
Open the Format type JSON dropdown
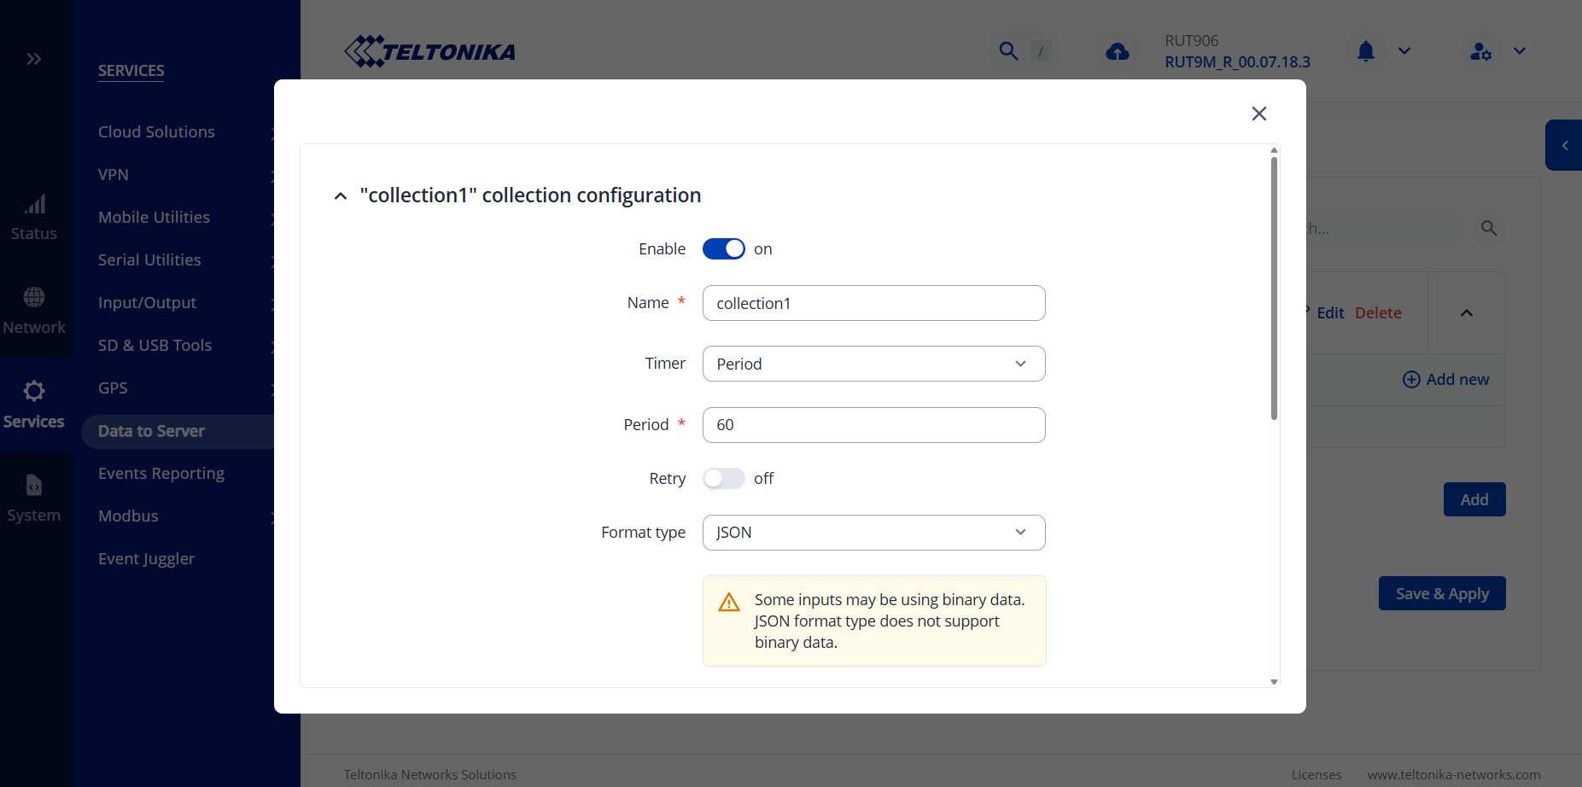[x=873, y=533]
